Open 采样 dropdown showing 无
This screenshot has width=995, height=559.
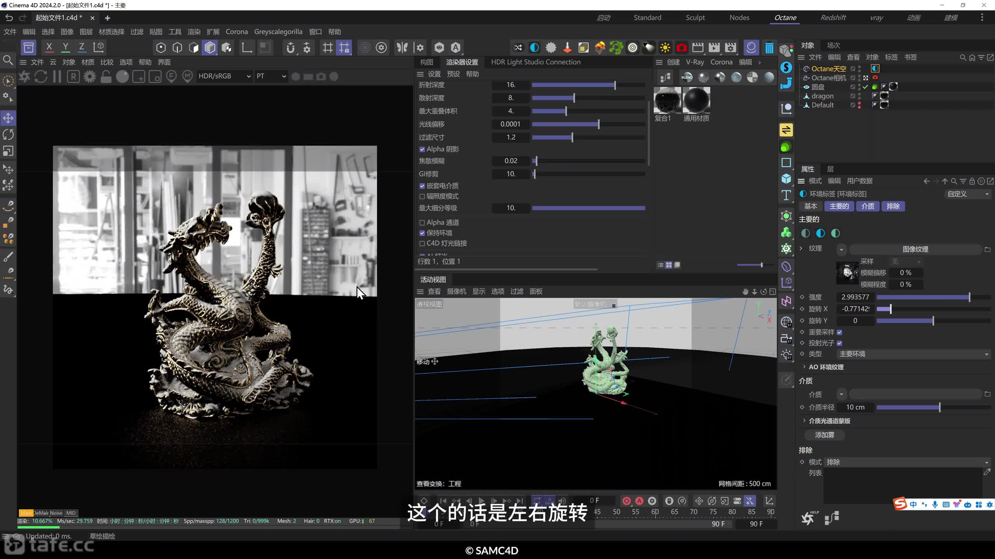(x=906, y=262)
